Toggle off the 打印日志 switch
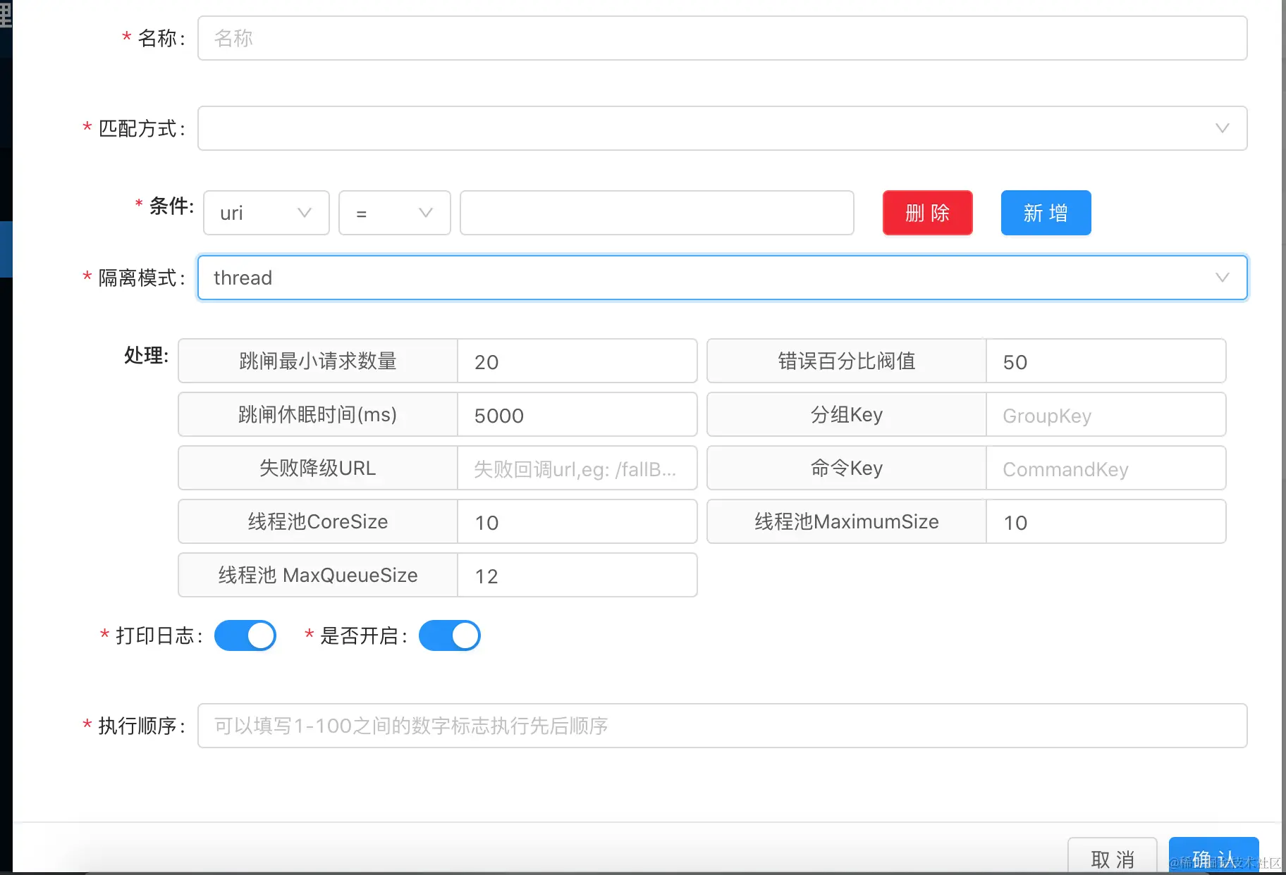Screen dimensions: 1286x875 [x=245, y=635]
